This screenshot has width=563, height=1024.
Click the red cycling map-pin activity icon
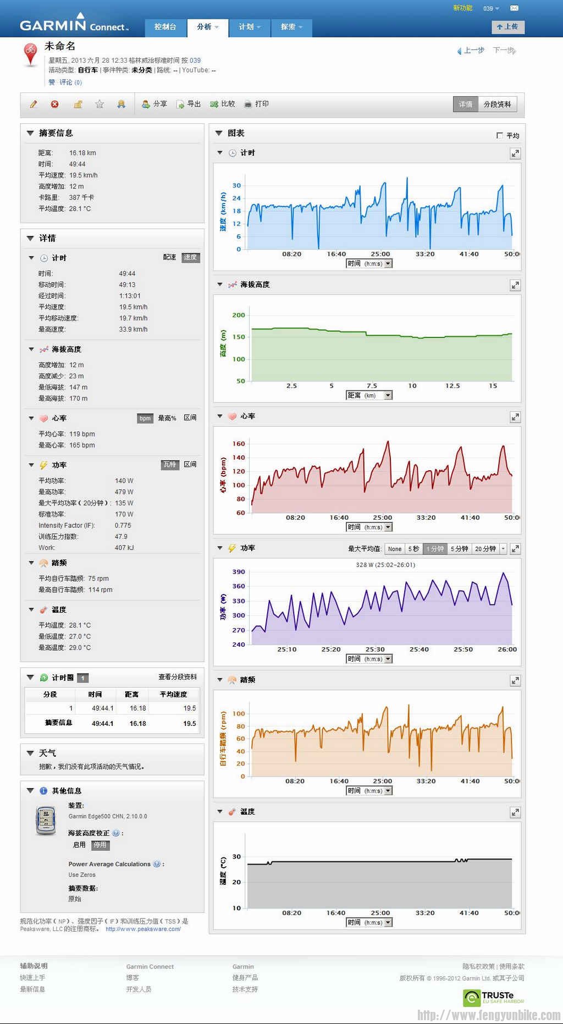coord(31,55)
